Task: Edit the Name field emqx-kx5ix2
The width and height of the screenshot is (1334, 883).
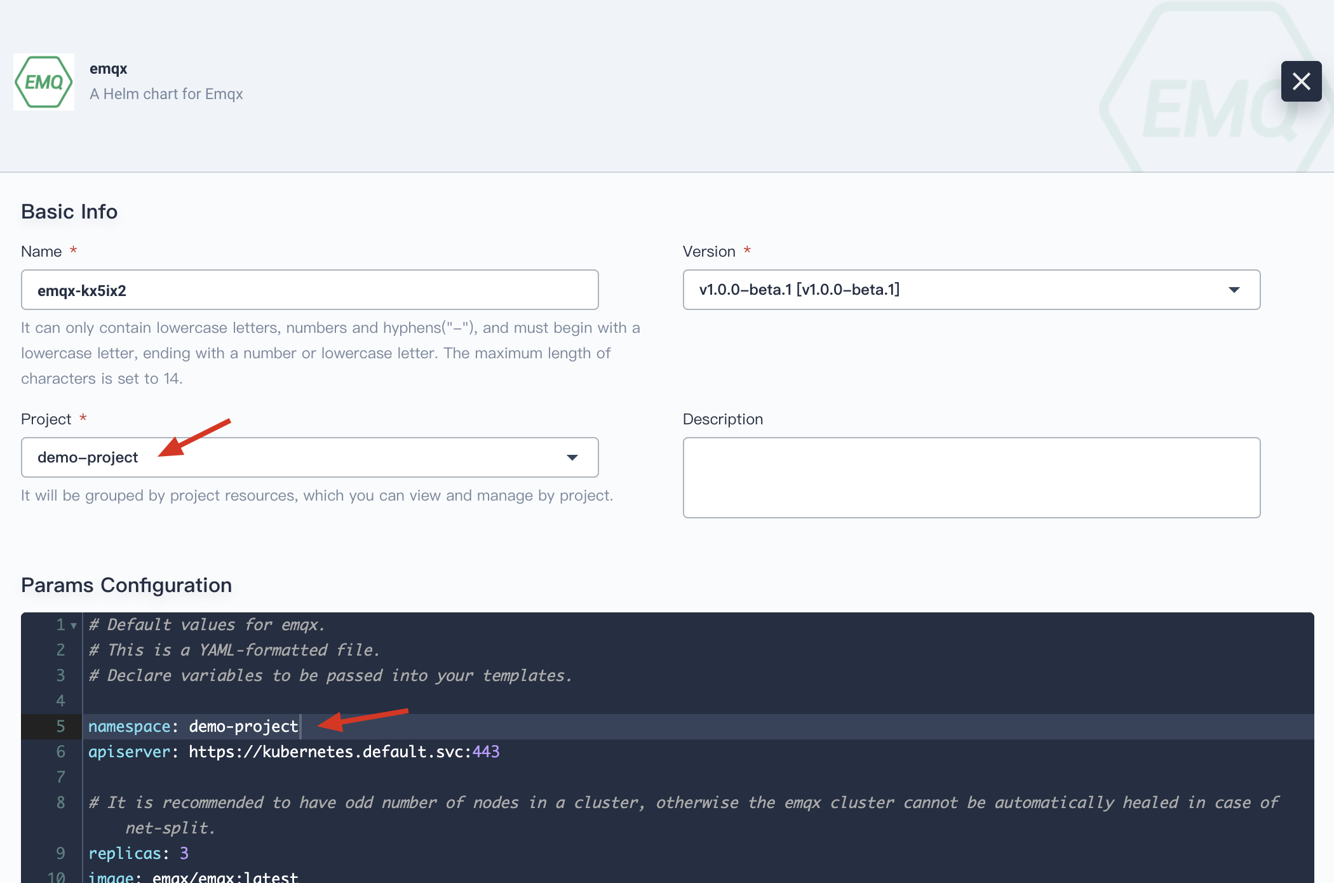Action: [310, 290]
